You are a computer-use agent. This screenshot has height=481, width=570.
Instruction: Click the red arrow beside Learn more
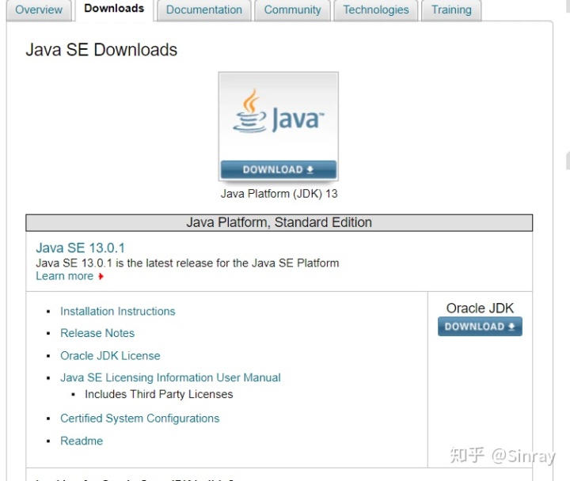101,276
